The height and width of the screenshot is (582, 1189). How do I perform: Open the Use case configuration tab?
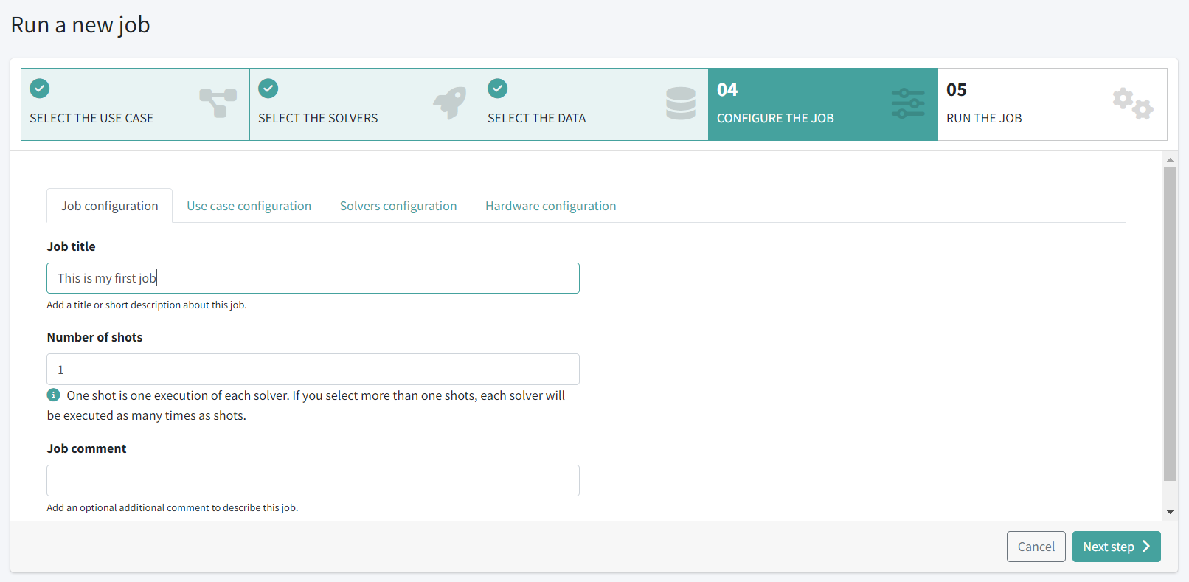point(249,206)
